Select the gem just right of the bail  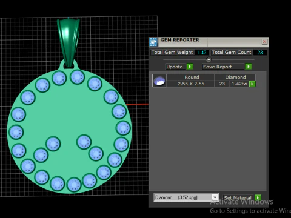[x=77, y=77]
